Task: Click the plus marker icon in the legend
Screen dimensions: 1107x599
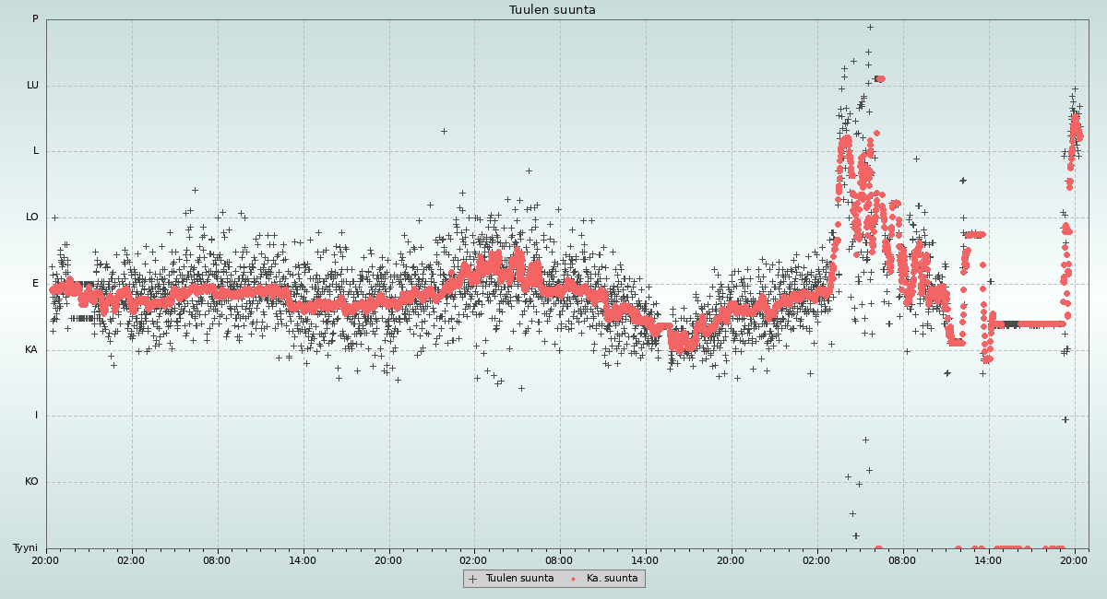Action: (472, 579)
